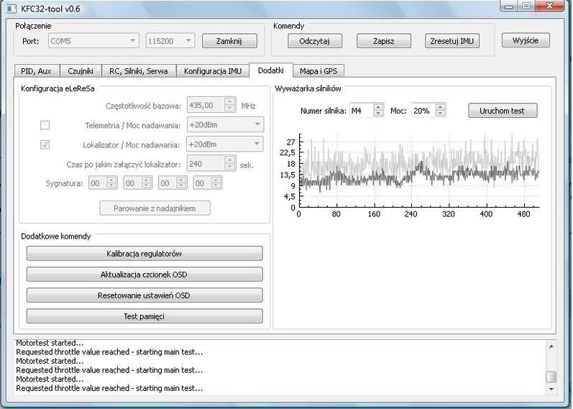Image resolution: width=573 pixels, height=409 pixels.
Task: Decrease Moc power percentage spinner
Action: point(440,114)
